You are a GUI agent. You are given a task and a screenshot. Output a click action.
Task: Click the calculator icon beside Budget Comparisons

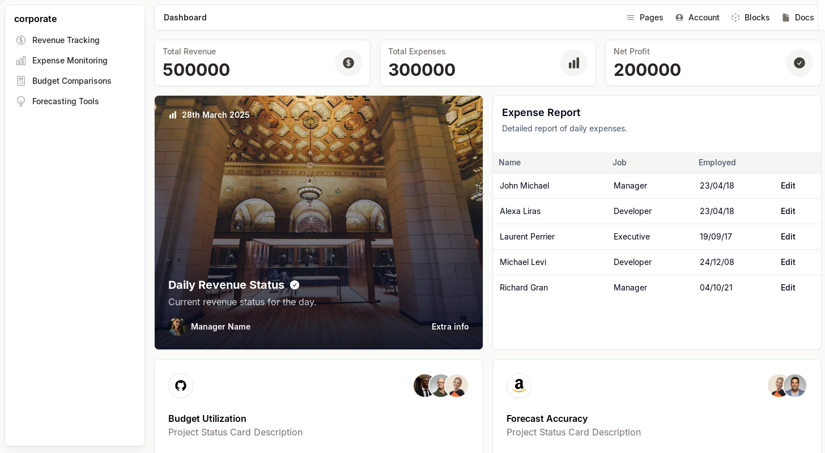(21, 81)
